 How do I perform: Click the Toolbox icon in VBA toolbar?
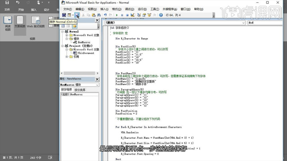(x=155, y=15)
